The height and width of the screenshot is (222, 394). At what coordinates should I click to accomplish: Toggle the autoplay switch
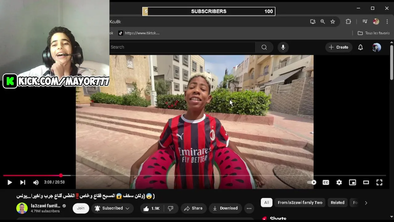pos(312,183)
